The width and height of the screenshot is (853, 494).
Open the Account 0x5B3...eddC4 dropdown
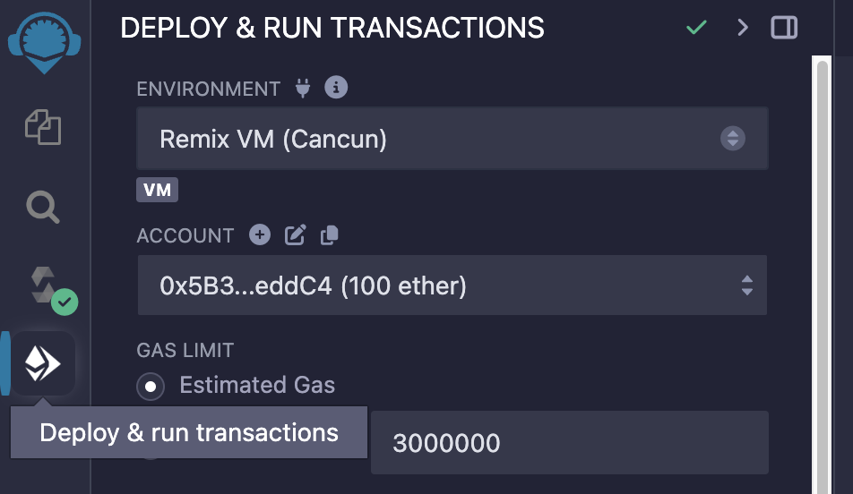click(452, 285)
